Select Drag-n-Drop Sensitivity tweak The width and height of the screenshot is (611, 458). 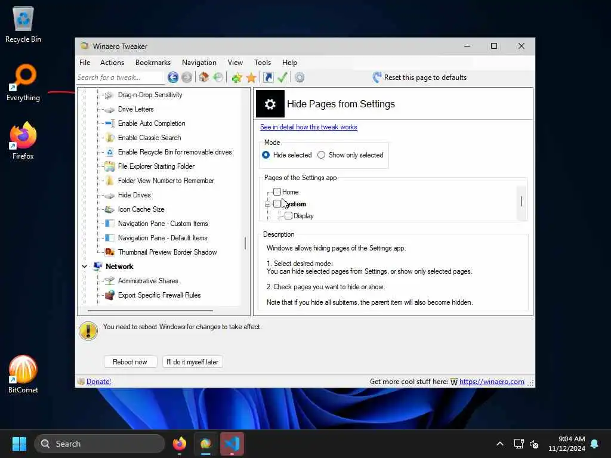point(150,95)
